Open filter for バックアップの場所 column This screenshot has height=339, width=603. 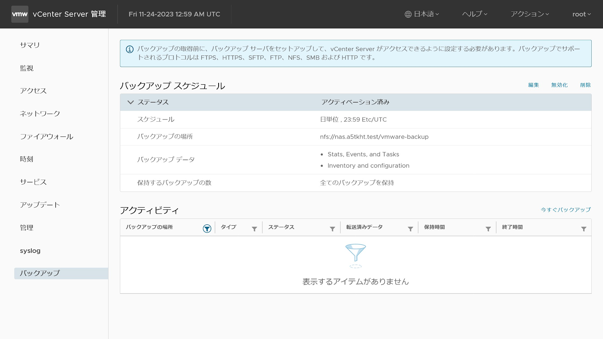pos(207,229)
